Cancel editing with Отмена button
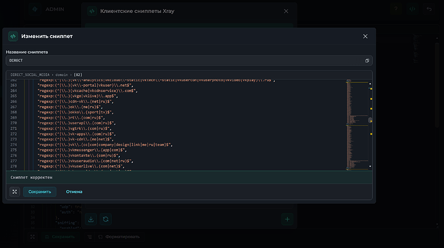 click(x=74, y=192)
